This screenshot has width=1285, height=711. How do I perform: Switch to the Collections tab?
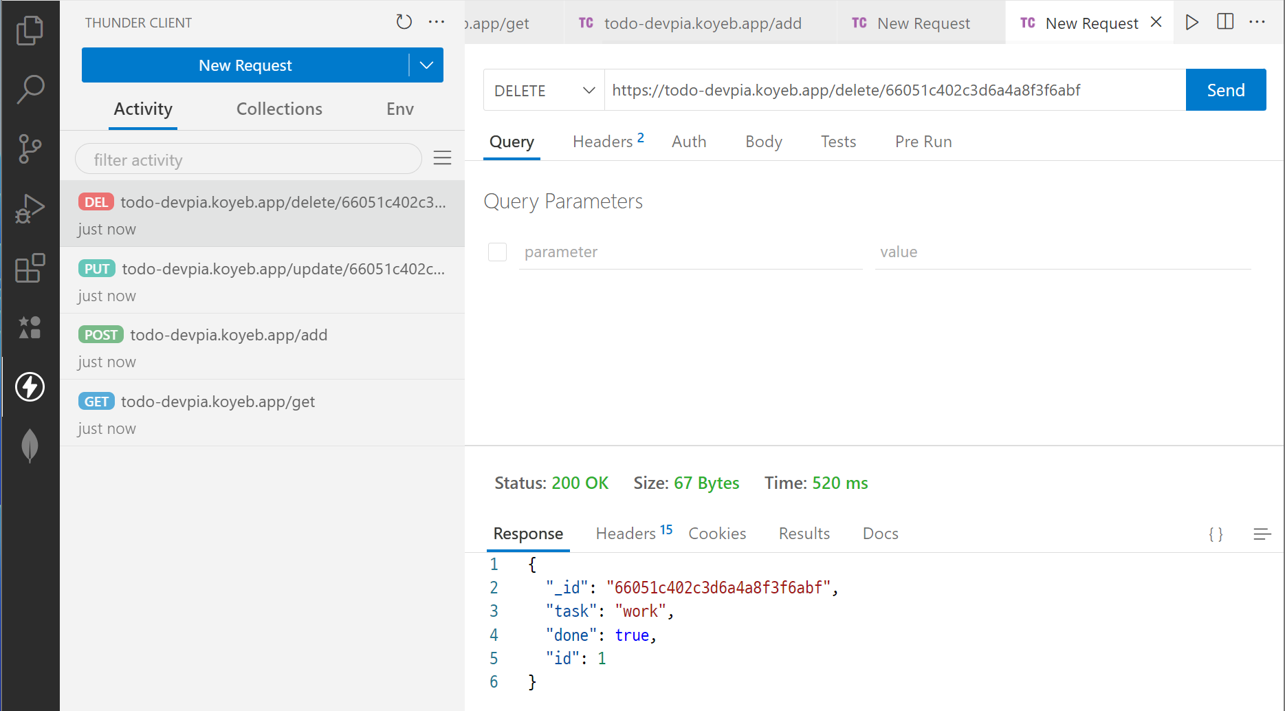pyautogui.click(x=279, y=109)
